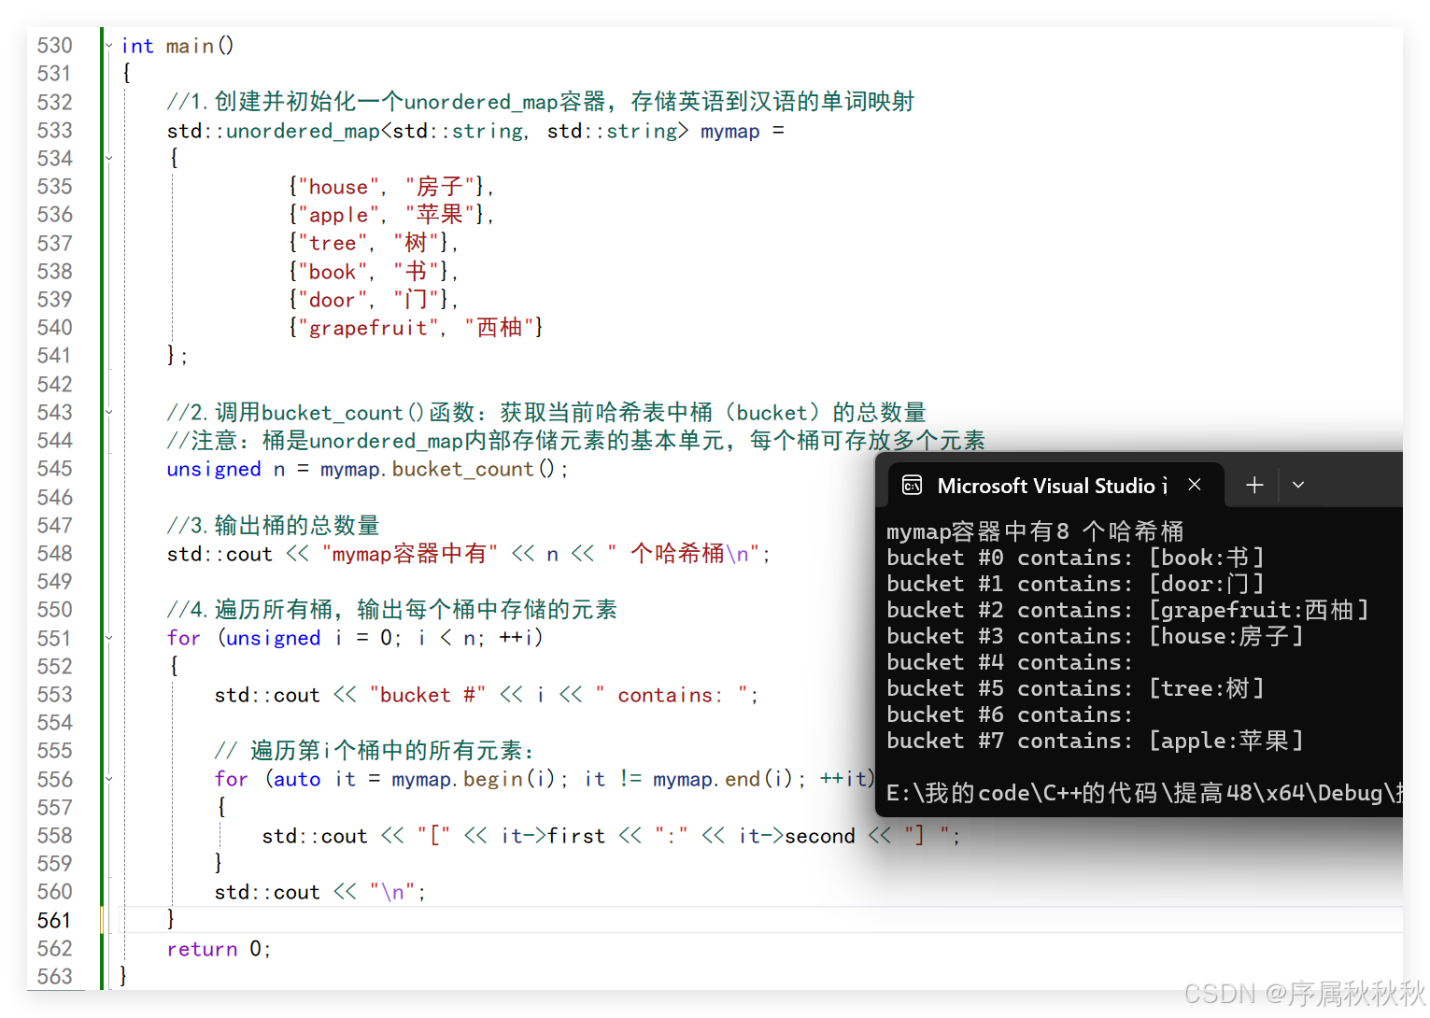The width and height of the screenshot is (1430, 1018).
Task: Open a new terminal tab with the plus icon
Action: pyautogui.click(x=1253, y=485)
